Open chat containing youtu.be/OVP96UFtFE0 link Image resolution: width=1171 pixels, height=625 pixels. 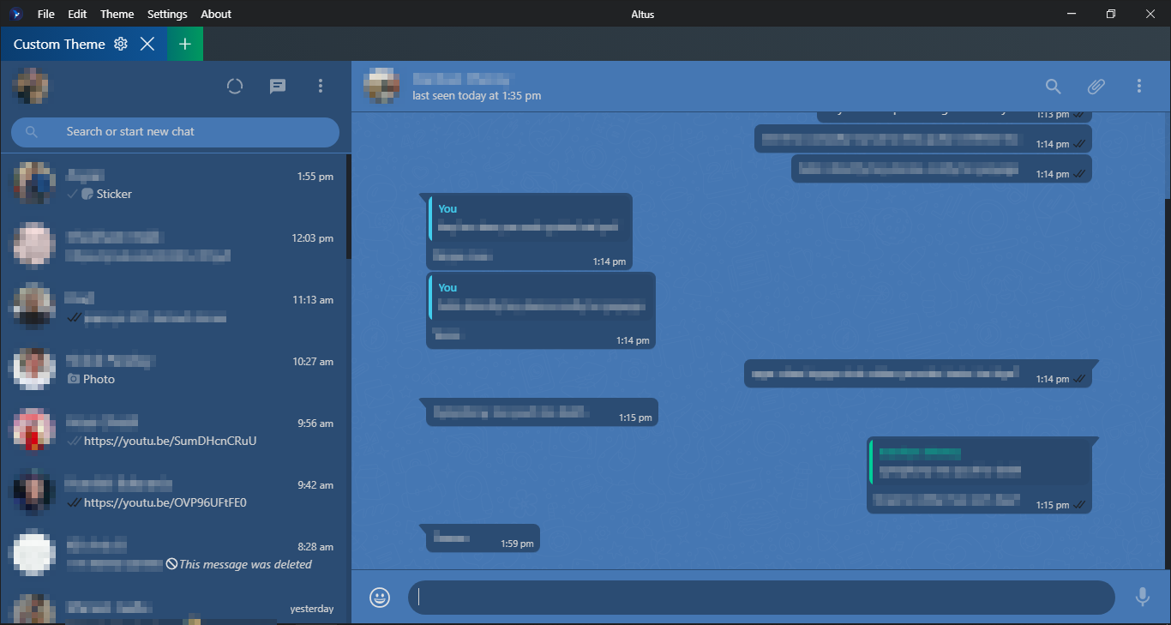click(173, 494)
